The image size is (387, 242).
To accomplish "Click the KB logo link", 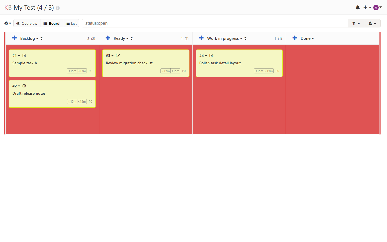I will 8,8.
